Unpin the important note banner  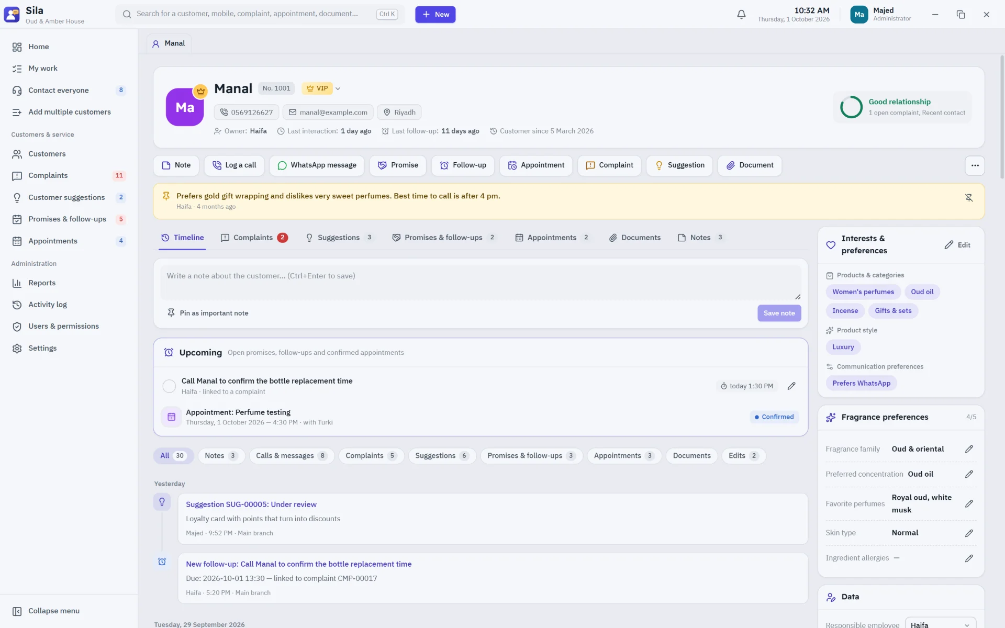[x=969, y=198]
